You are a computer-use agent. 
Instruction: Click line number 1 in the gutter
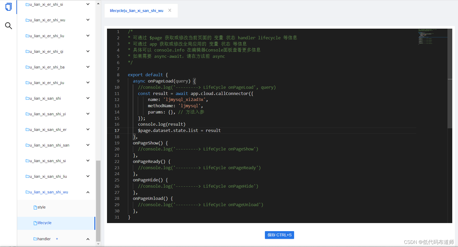coord(118,31)
